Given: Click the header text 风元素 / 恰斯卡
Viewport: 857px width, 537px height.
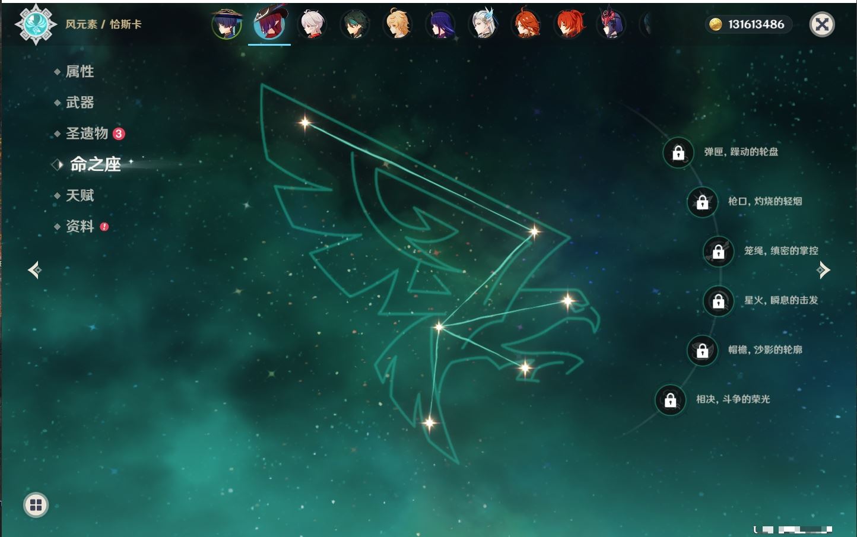Looking at the screenshot, I should (103, 24).
